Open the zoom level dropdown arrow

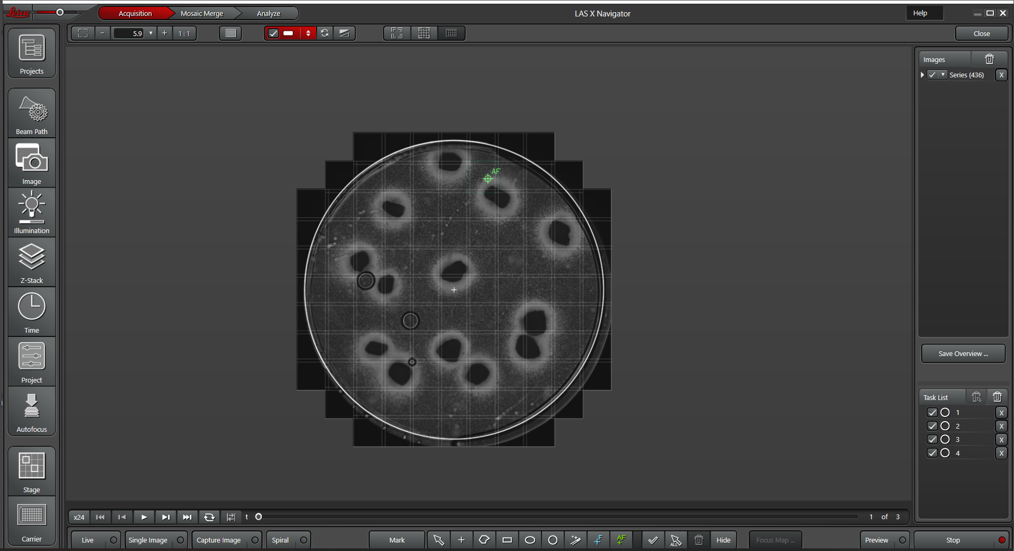pyautogui.click(x=151, y=33)
